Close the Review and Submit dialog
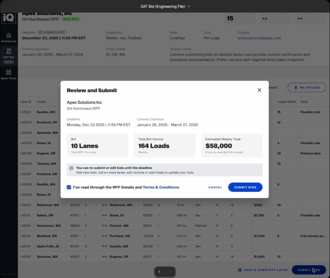This screenshot has height=278, width=330. [x=259, y=90]
